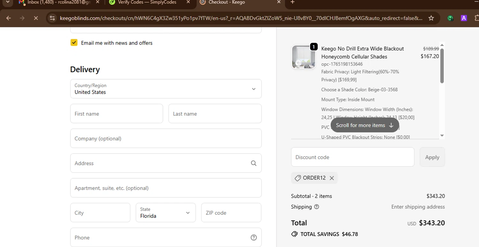Uncheck Email me with news and offers

(74, 42)
